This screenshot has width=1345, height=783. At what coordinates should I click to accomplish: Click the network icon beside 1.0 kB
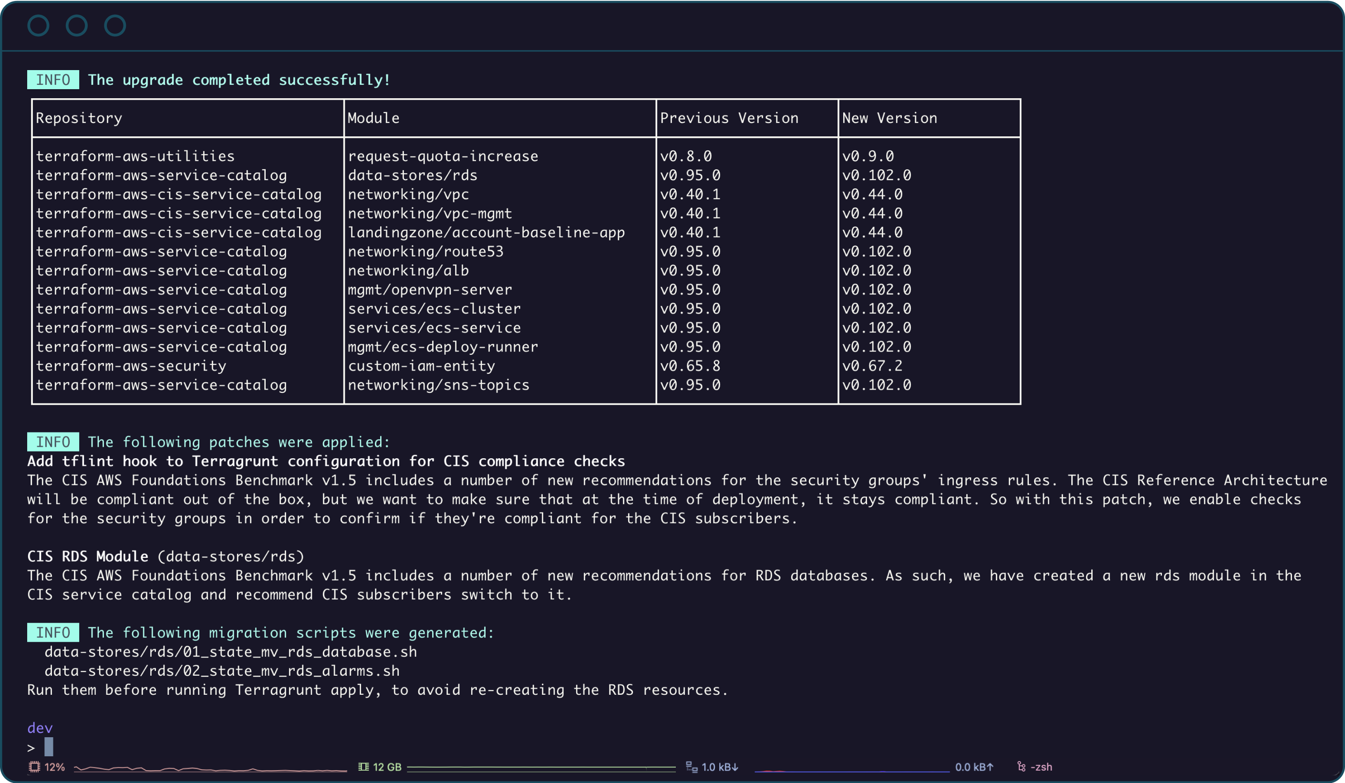click(692, 767)
